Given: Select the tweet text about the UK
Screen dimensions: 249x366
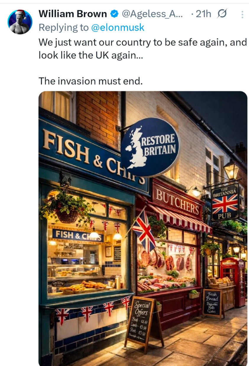Looking at the screenshot, I should point(143,49).
